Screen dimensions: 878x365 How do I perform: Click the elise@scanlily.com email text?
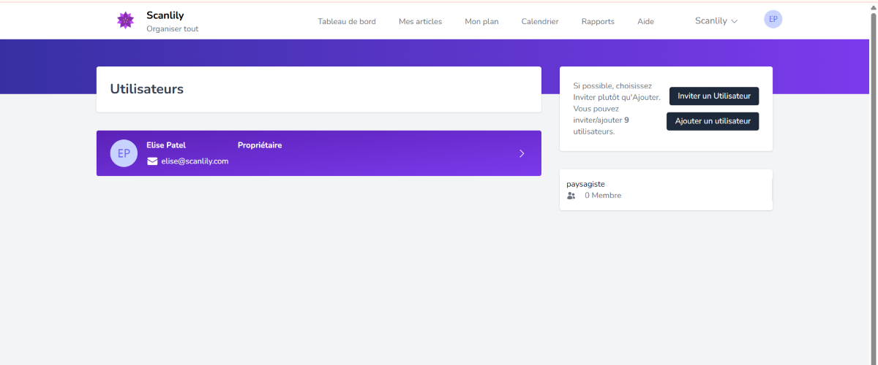195,161
